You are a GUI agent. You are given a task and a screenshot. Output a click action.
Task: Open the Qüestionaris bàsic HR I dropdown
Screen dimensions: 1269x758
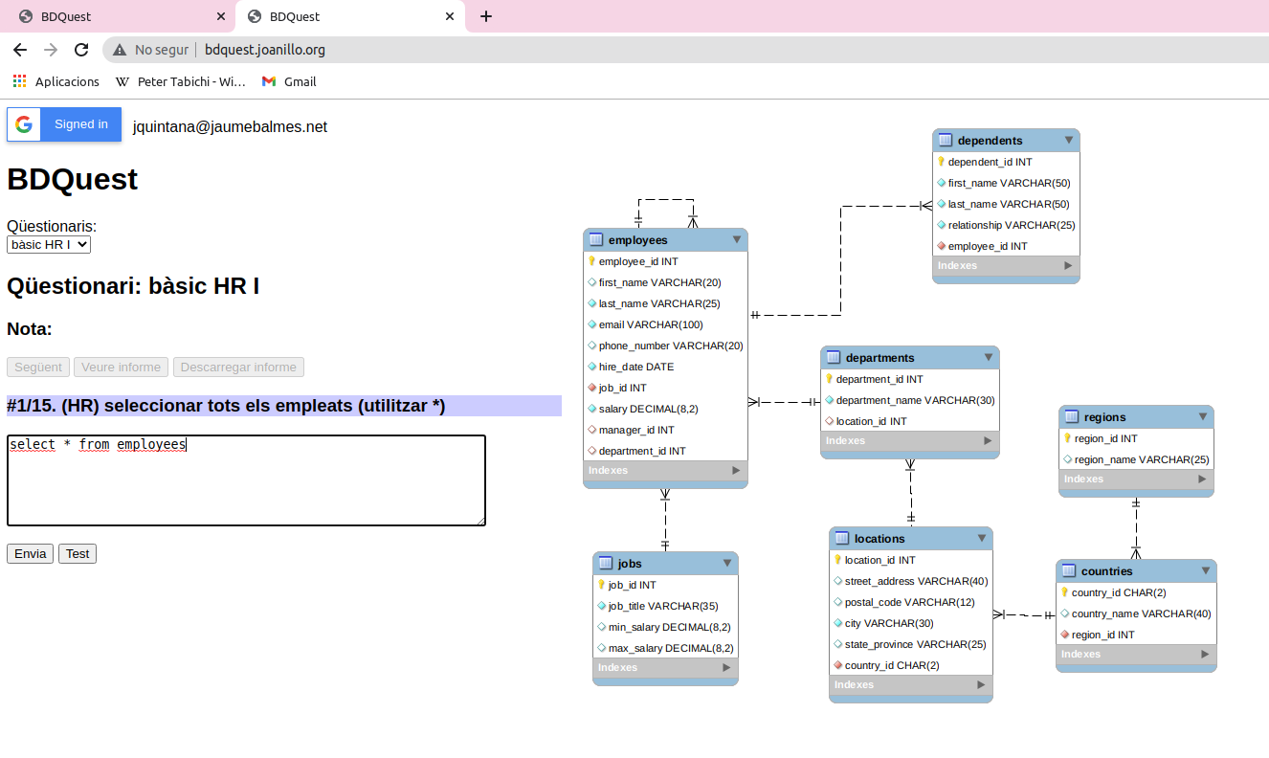[x=49, y=245]
